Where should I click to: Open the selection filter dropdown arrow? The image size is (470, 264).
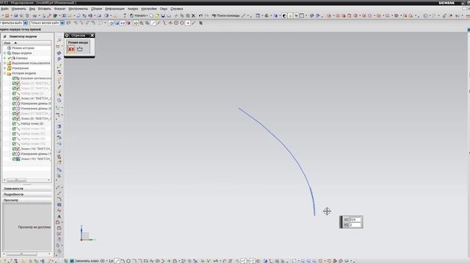click(26, 23)
